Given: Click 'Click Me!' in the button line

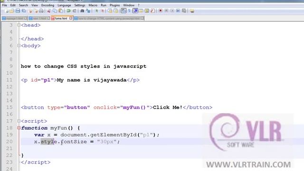Looking at the screenshot, I should (168, 107).
